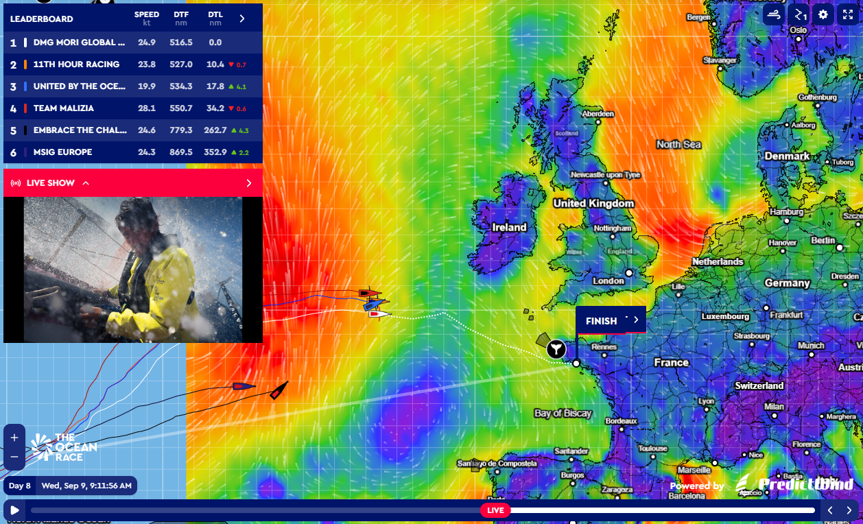863x524 pixels.
Task: Sort leaderboard by the Speed column
Action: point(147,19)
